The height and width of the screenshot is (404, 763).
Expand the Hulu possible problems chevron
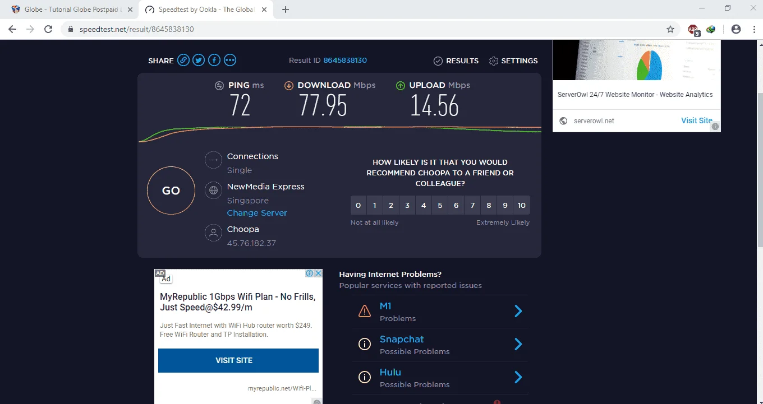pos(518,377)
